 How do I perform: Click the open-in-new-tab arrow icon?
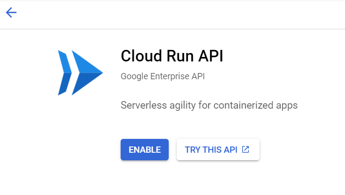(x=246, y=150)
